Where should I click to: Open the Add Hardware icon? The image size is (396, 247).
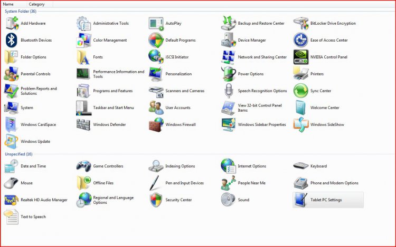(x=12, y=23)
